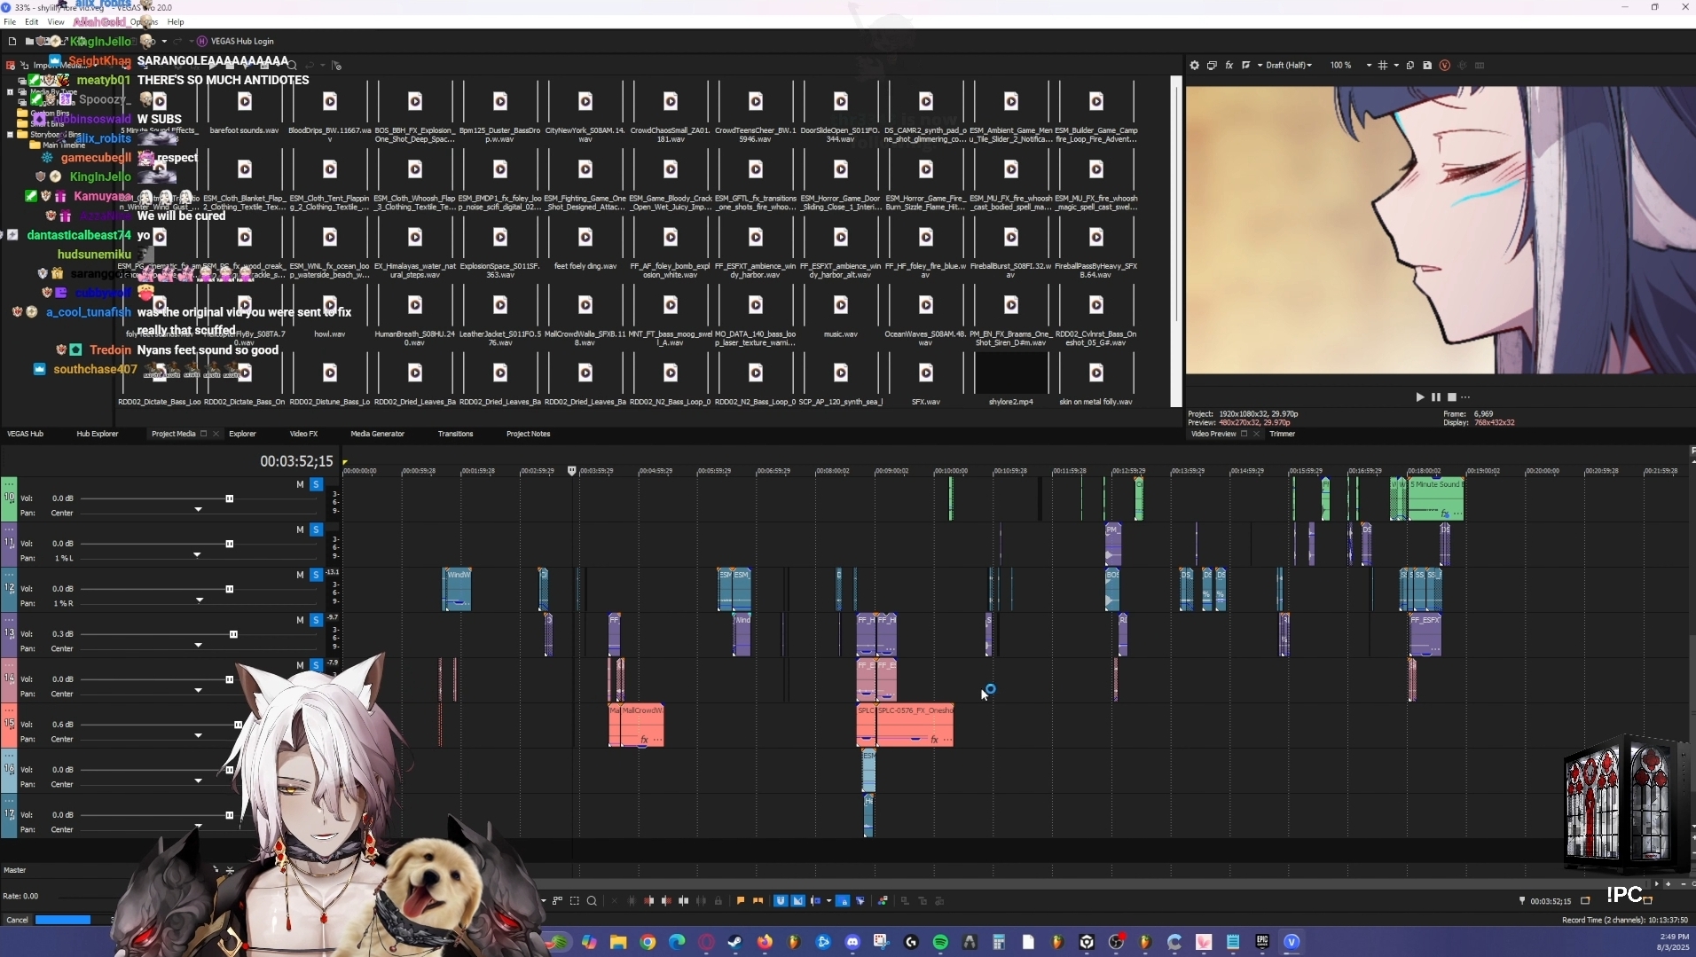Switch to the Video FX tab

303,434
